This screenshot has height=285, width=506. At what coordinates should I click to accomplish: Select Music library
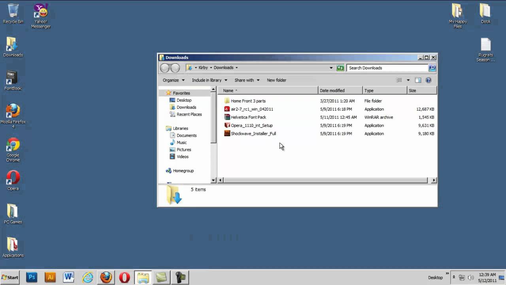[x=181, y=142]
